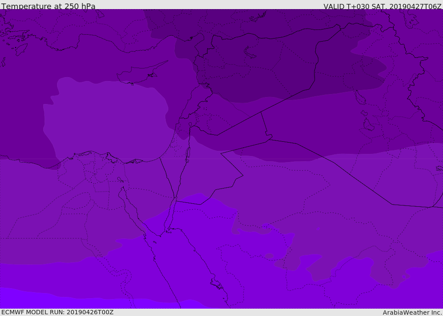Click the Dead Sea outline
The height and width of the screenshot is (316, 443).
tap(188, 153)
